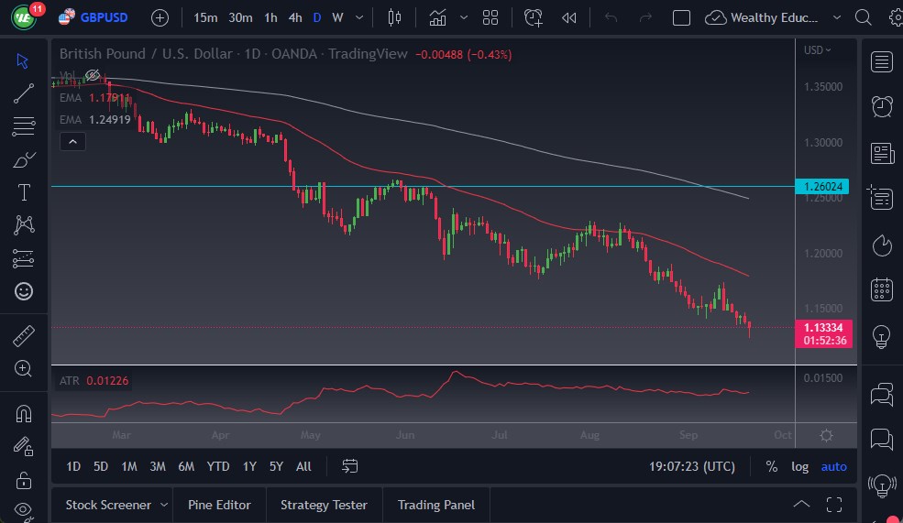Image resolution: width=903 pixels, height=523 pixels.
Task: Open the candlestick chart style icon
Action: pos(395,17)
